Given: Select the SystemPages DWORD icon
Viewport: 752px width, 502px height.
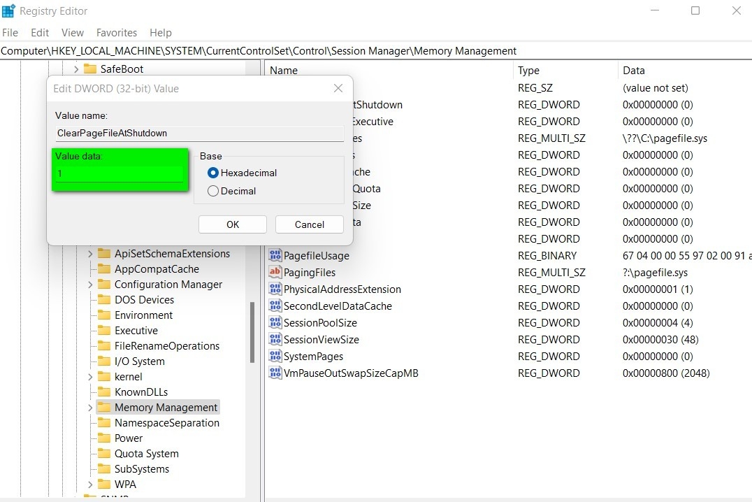Looking at the screenshot, I should click(x=275, y=356).
